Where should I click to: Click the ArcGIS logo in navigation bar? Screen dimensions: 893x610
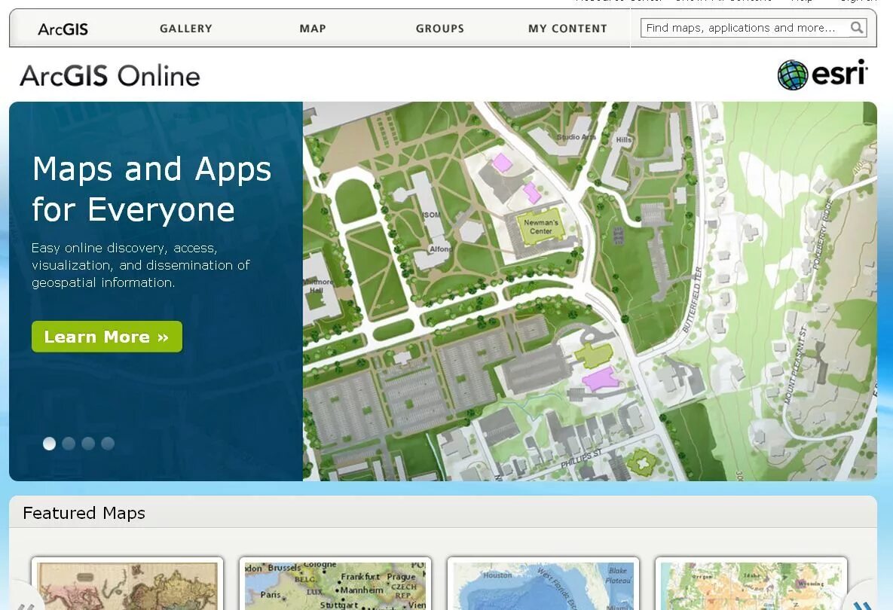[x=63, y=29]
